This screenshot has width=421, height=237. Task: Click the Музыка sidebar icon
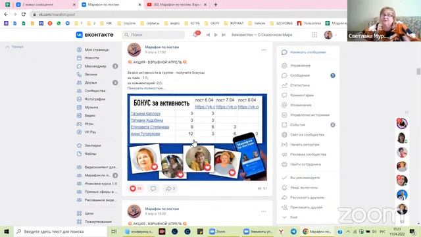tap(79, 107)
